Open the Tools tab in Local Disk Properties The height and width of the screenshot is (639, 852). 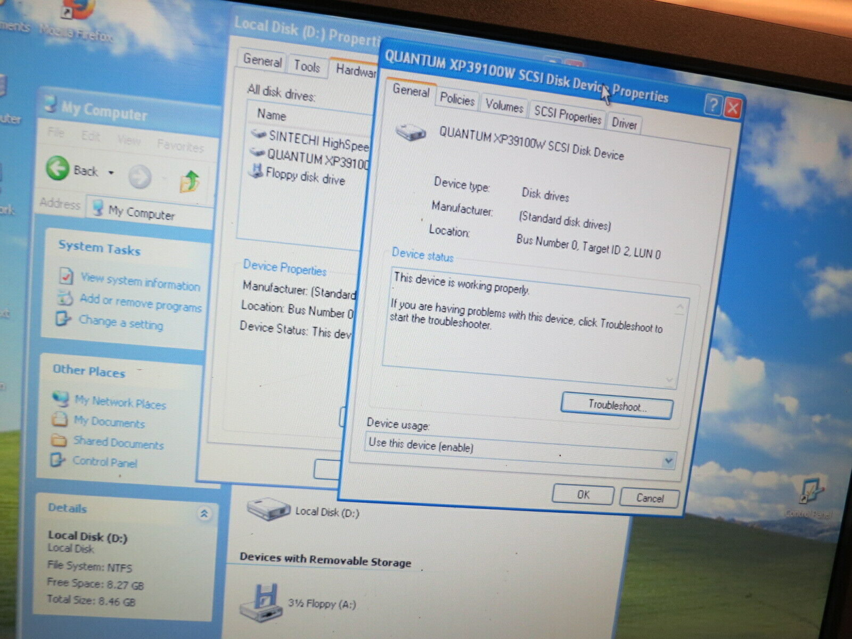307,67
